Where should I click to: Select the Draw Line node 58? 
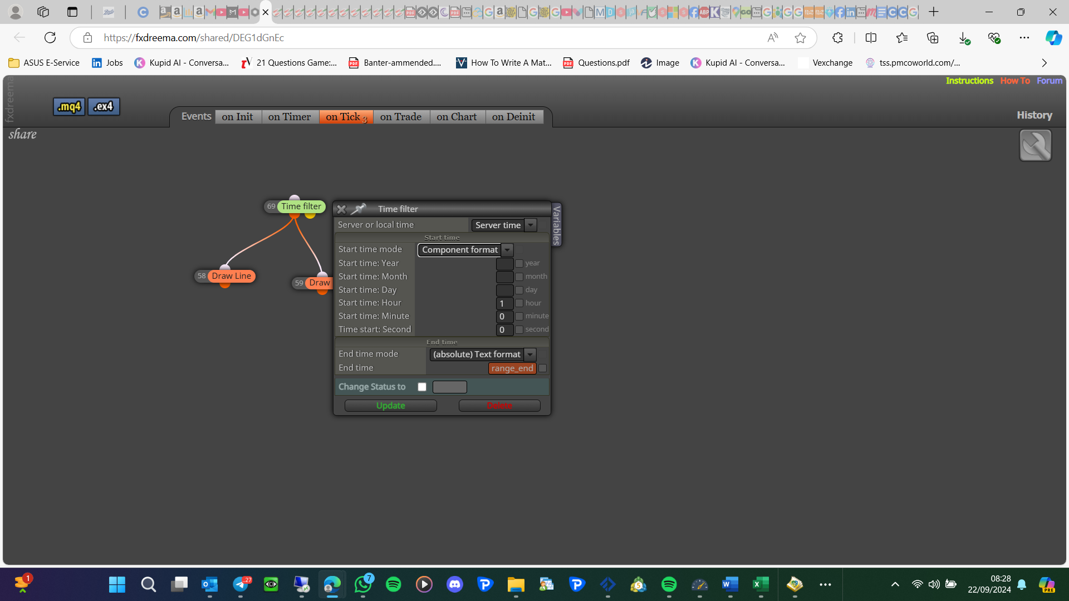tap(231, 276)
